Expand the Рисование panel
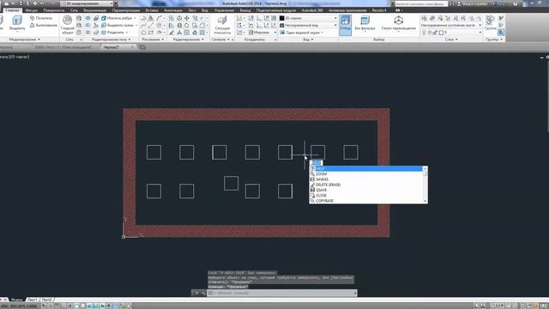 [x=153, y=39]
